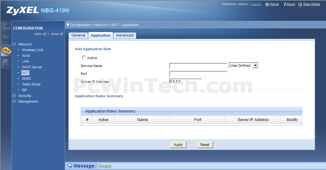The width and height of the screenshot is (326, 170).
Task: Open the Maintenance tools icon in sidebar
Action: [x=6, y=63]
